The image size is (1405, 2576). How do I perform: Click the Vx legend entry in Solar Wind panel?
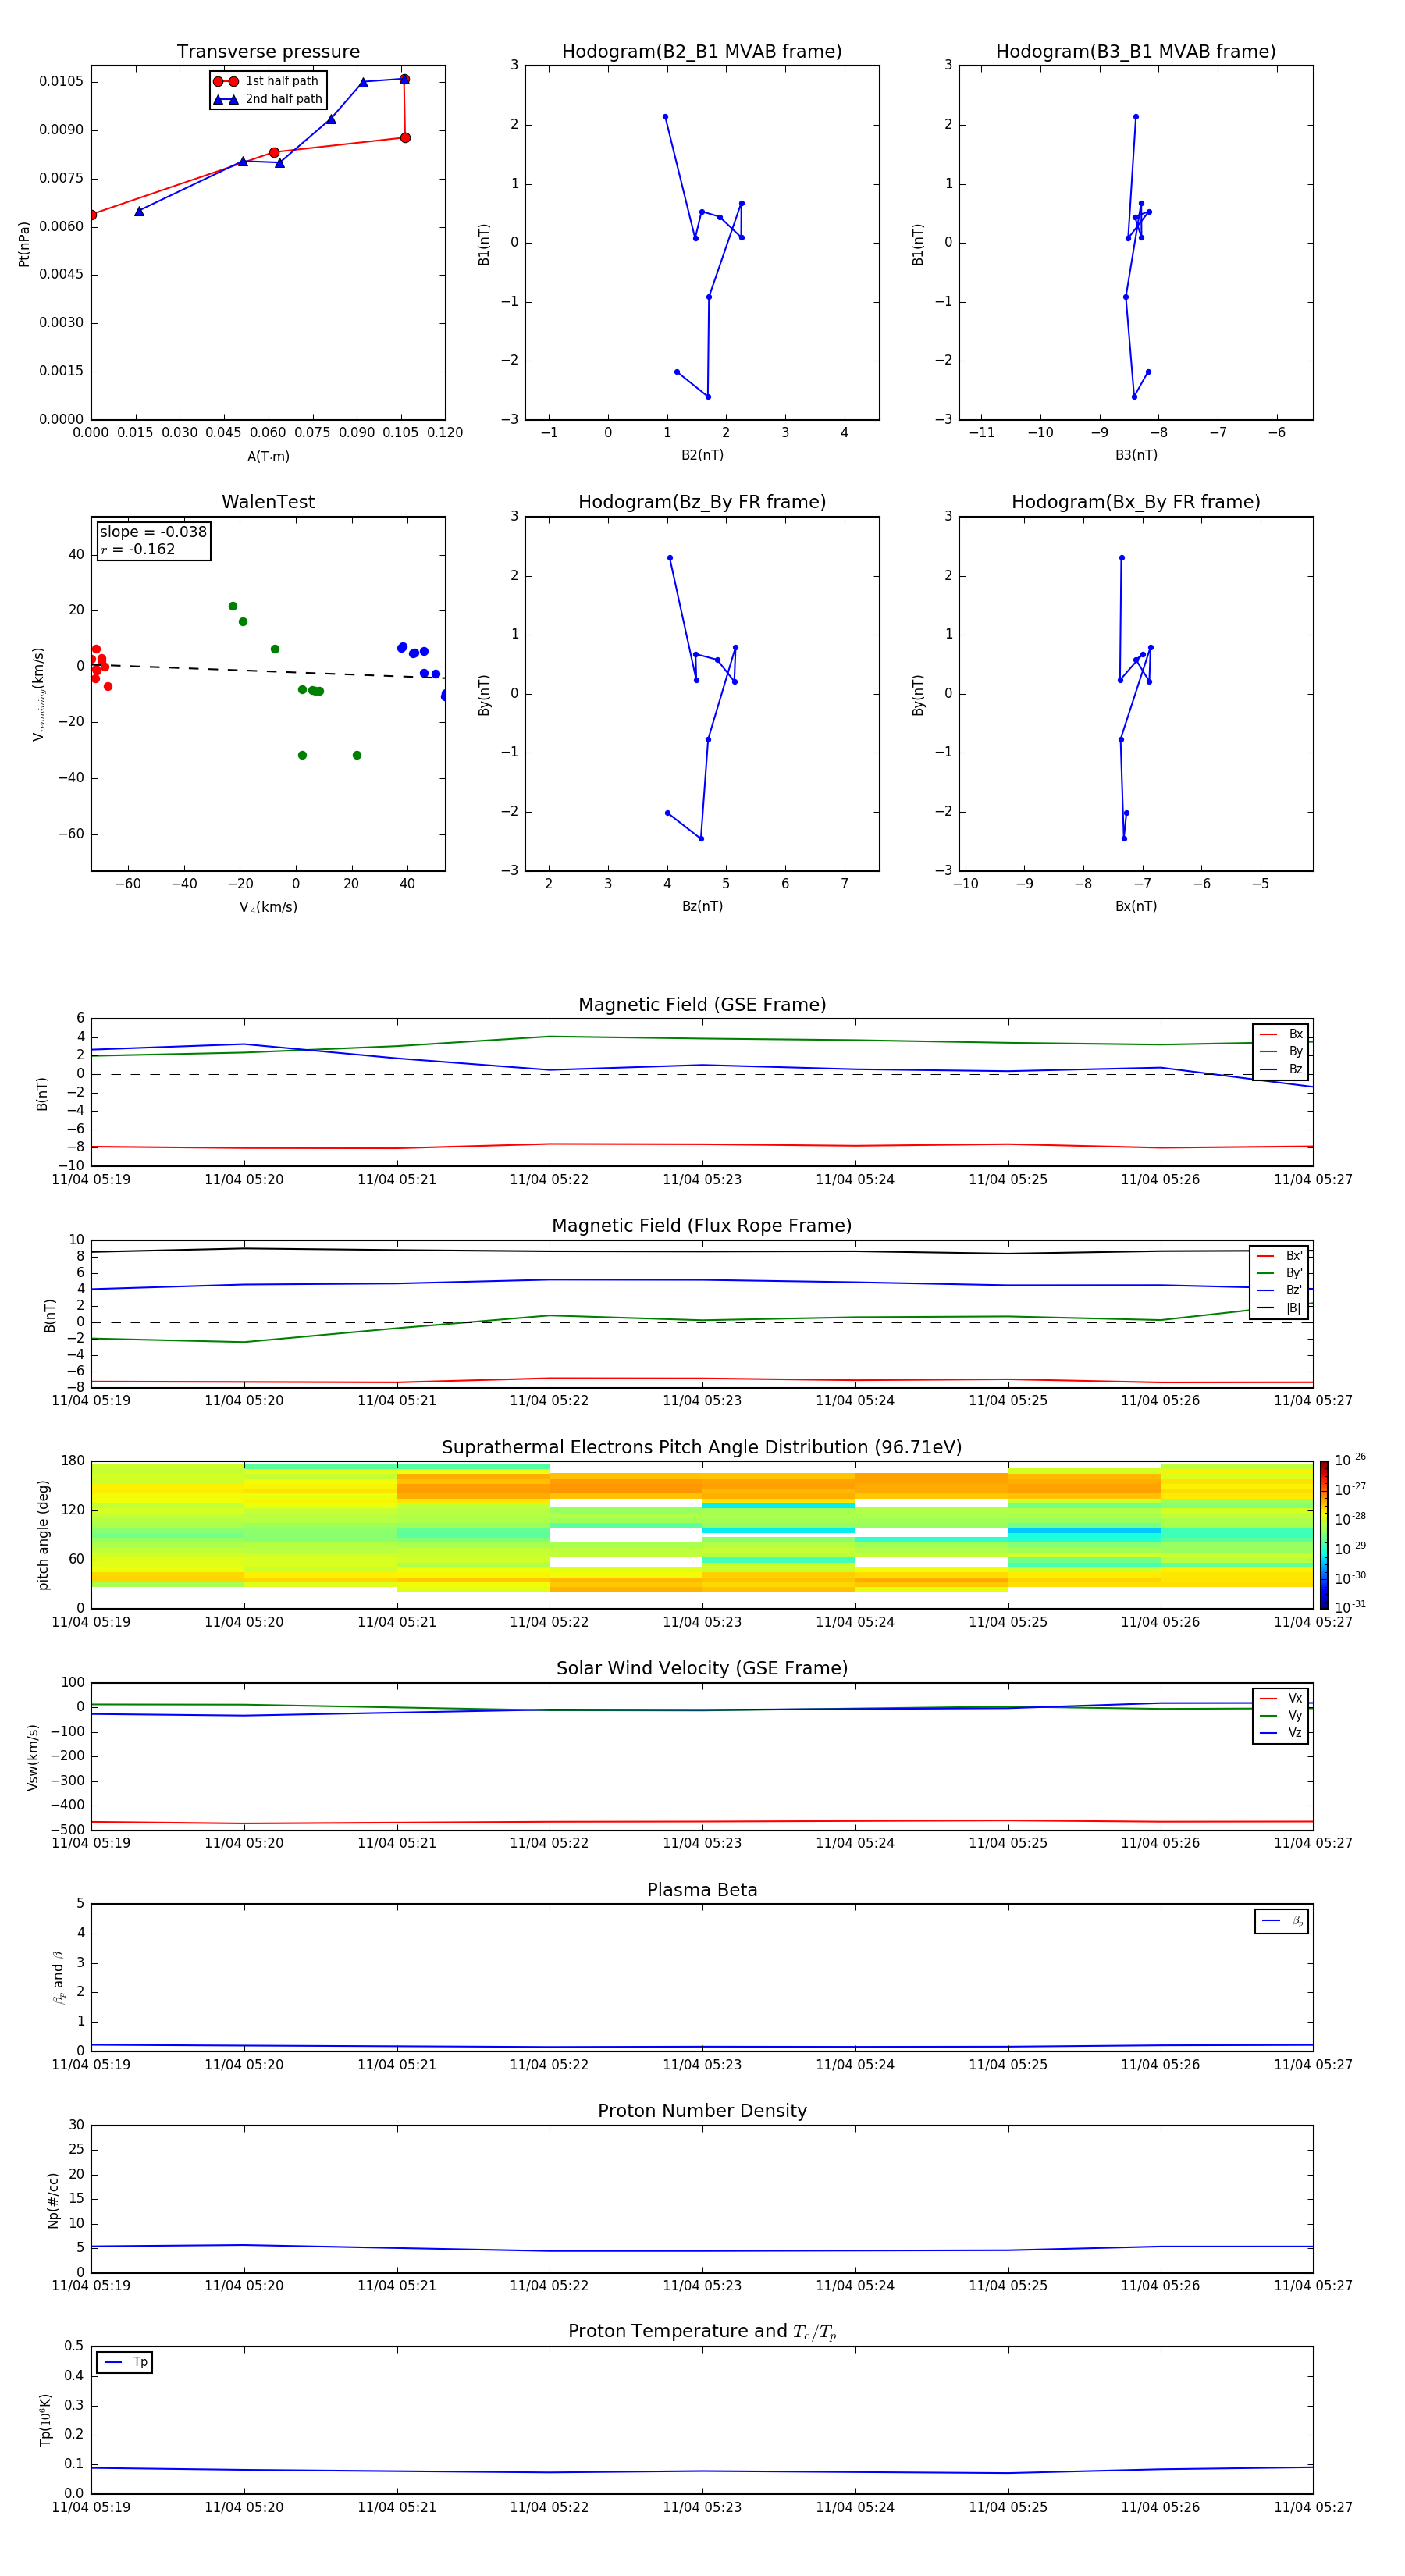1281,1698
